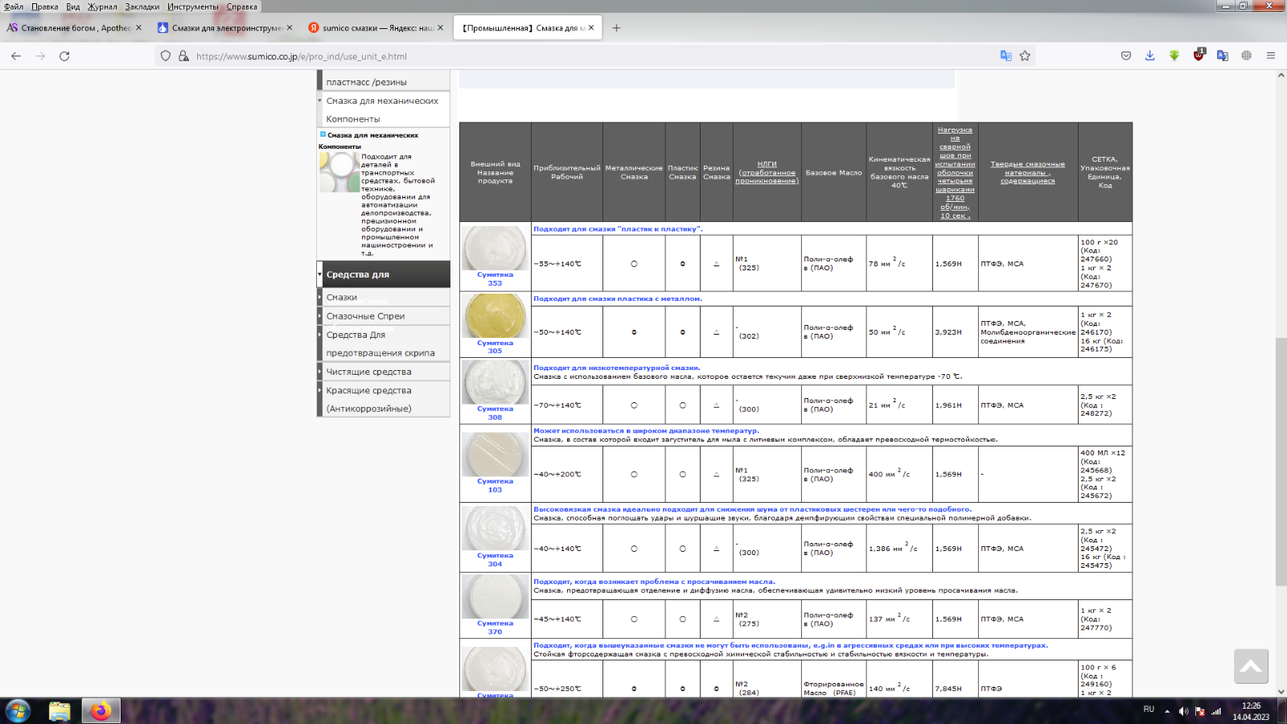
Task: Click Твердые смазочные материалы header link
Action: 1027,172
